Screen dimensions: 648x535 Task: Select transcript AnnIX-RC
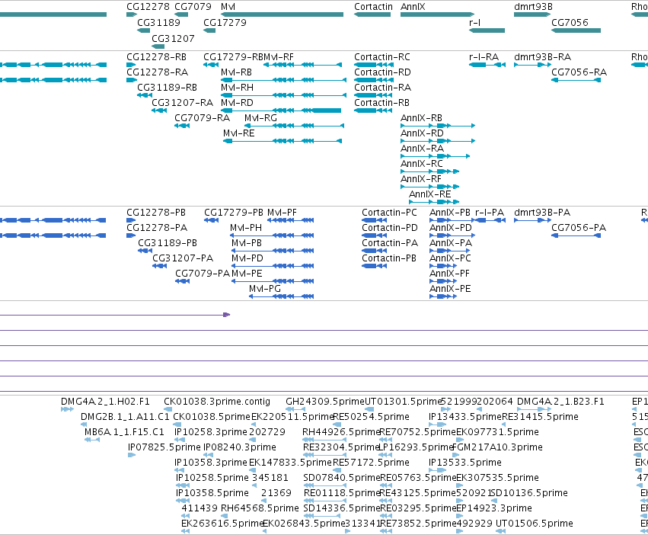pyautogui.click(x=429, y=171)
